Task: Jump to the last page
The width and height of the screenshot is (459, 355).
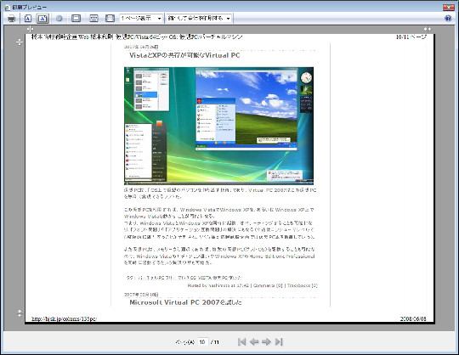Action: pos(279,341)
